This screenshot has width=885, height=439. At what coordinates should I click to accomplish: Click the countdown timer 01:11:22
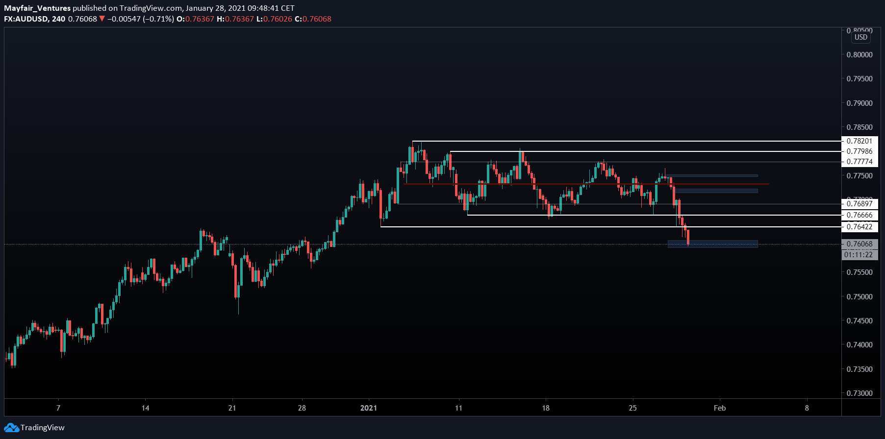coord(860,255)
